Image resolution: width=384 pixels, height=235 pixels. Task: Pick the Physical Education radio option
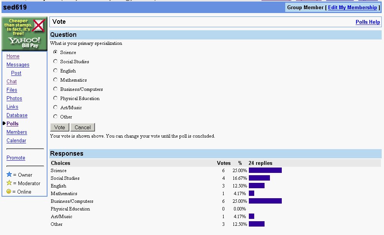56,98
